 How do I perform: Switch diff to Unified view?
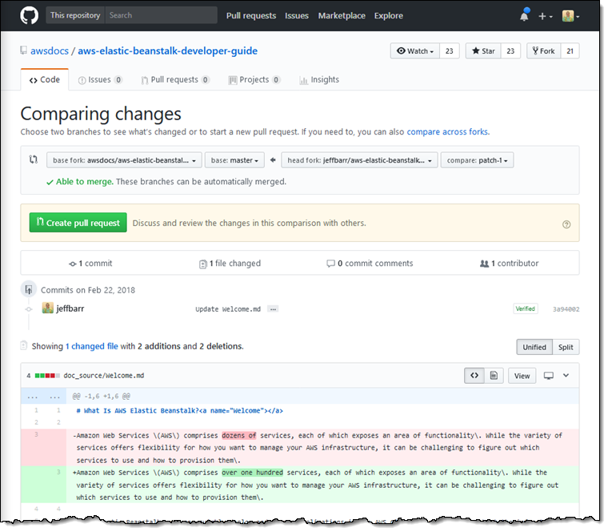pyautogui.click(x=534, y=347)
